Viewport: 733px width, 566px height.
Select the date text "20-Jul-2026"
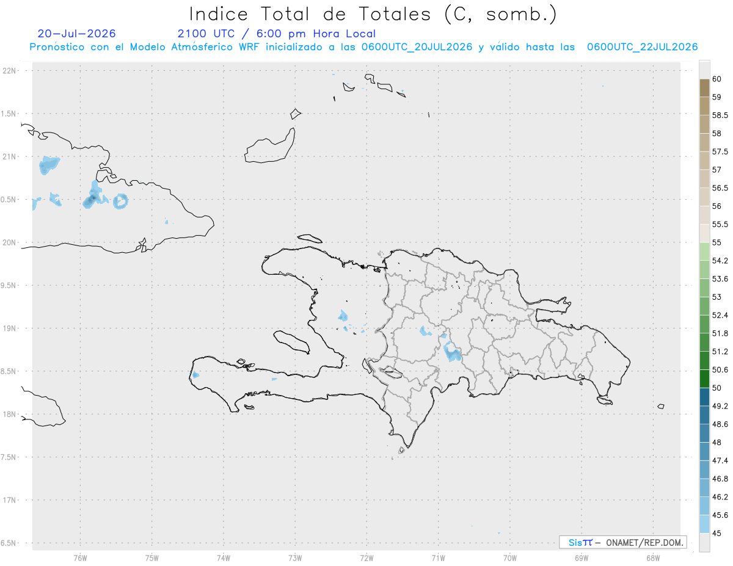[76, 34]
